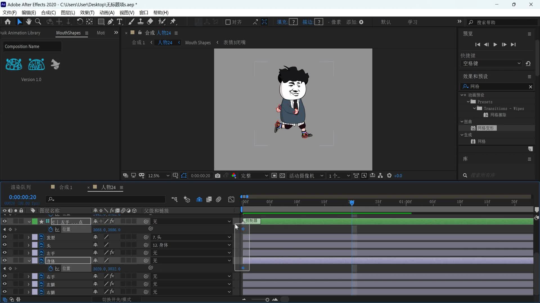540x303 pixels.
Task: Hide the 身体 layer
Action: [x=4, y=261]
